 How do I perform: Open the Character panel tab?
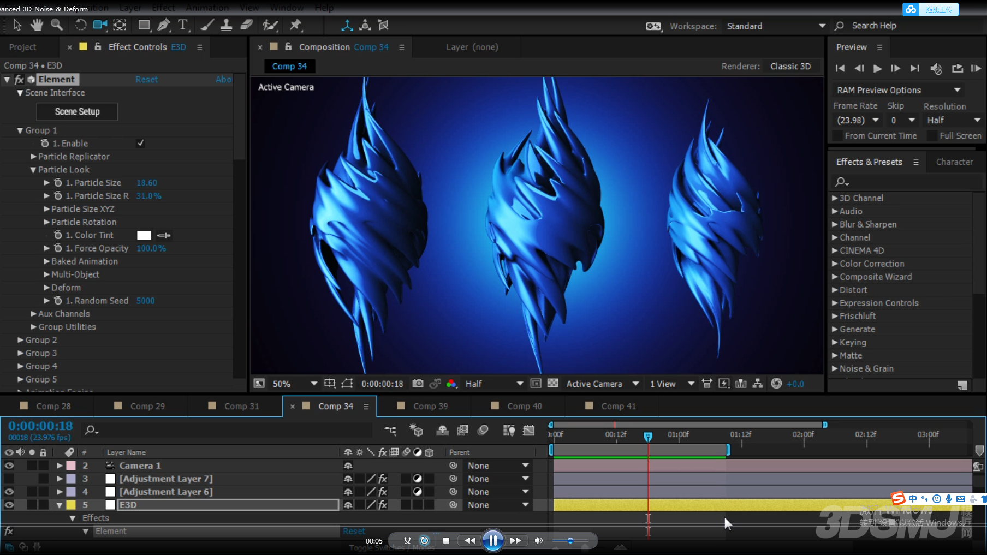954,162
